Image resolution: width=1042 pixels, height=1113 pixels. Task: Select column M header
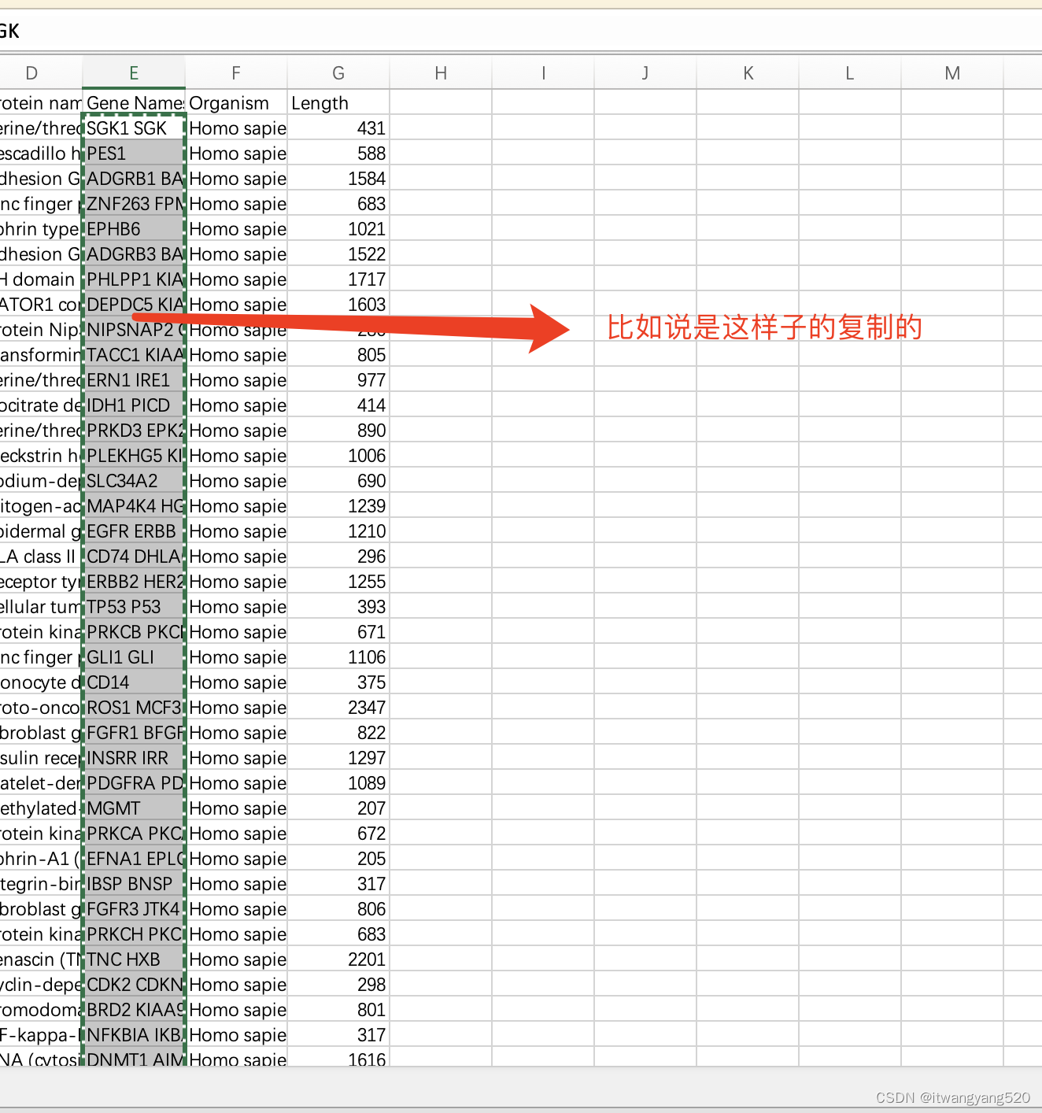952,73
